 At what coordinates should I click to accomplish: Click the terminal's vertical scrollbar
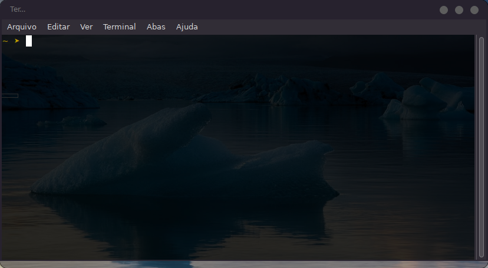481,147
